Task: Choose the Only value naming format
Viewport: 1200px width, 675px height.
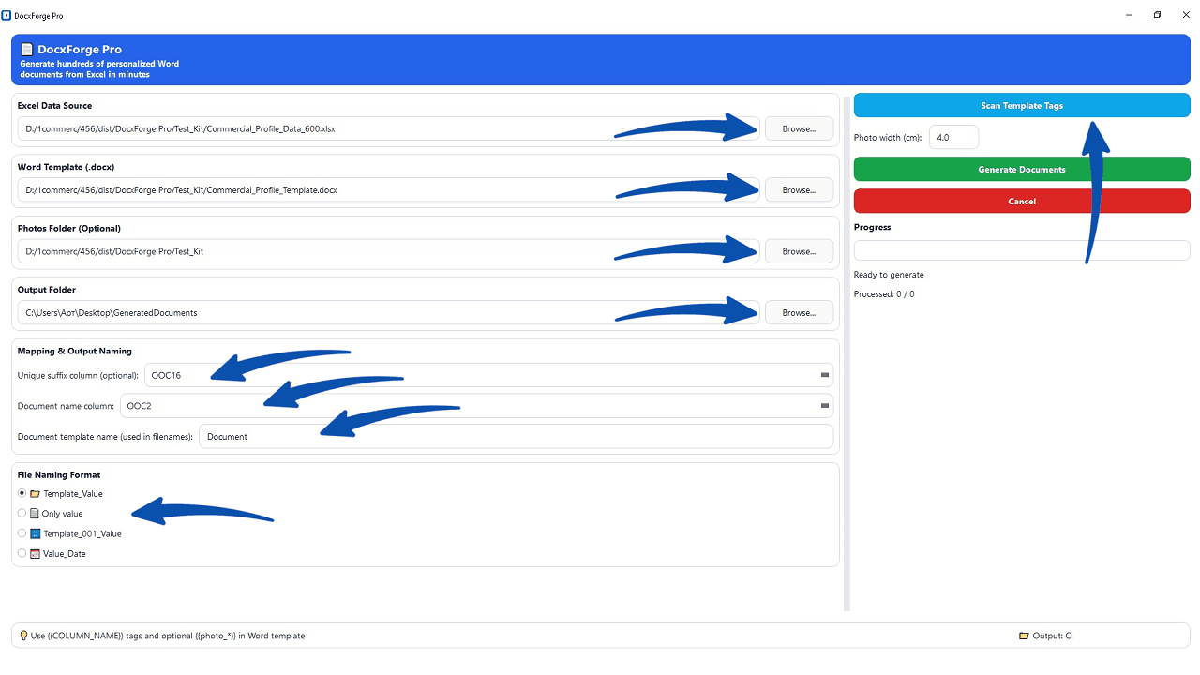Action: (x=21, y=513)
